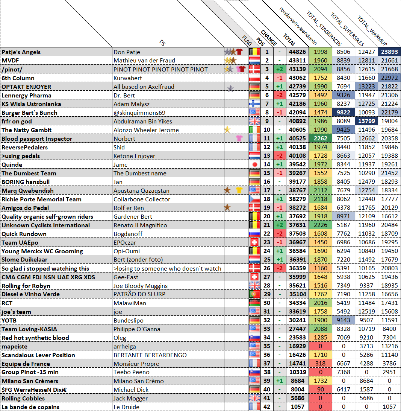401x411 pixels.
Task: Select the 22972 warmup cell for 6th Column
Action: 389,78
